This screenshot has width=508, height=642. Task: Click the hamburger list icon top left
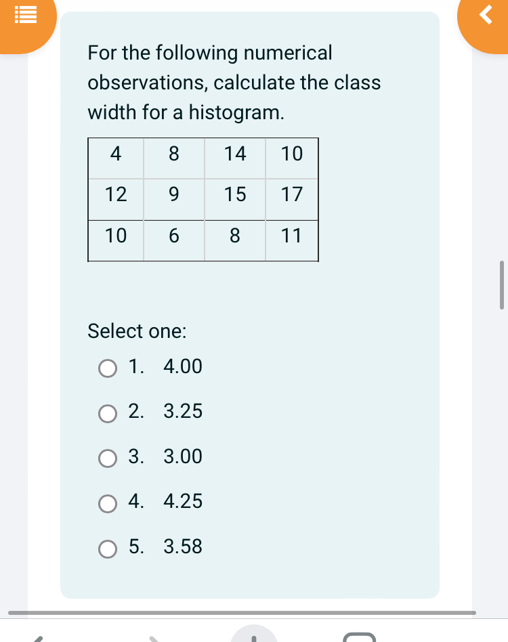point(26,15)
